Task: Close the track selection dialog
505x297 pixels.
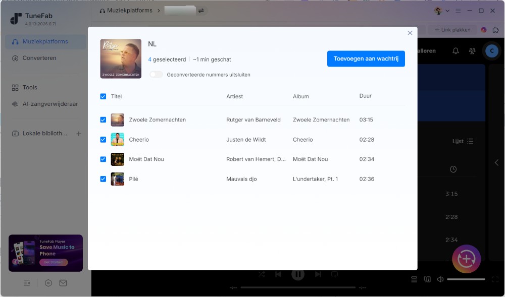Action: (x=410, y=33)
